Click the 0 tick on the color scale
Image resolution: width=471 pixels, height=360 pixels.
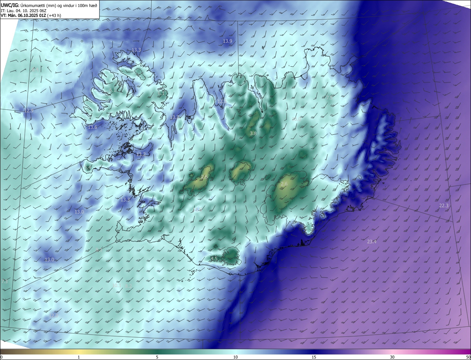[x=1, y=357]
